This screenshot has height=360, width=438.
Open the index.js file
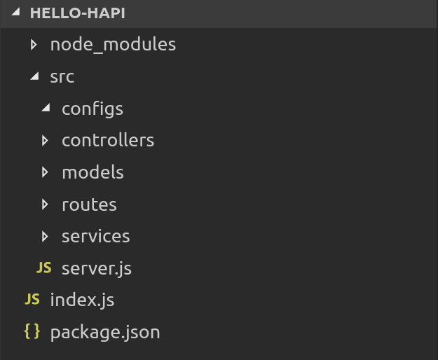click(82, 300)
